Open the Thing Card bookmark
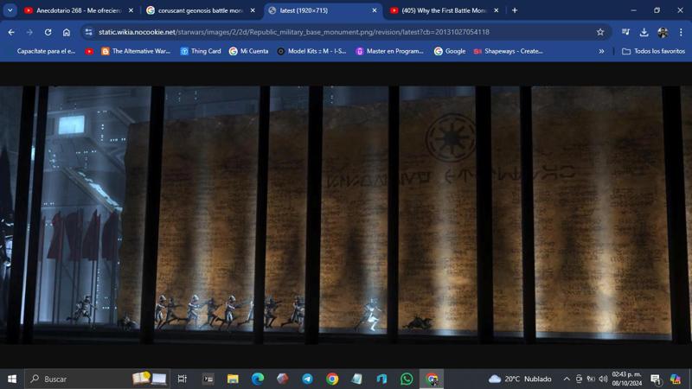The image size is (692, 389). pyautogui.click(x=201, y=51)
